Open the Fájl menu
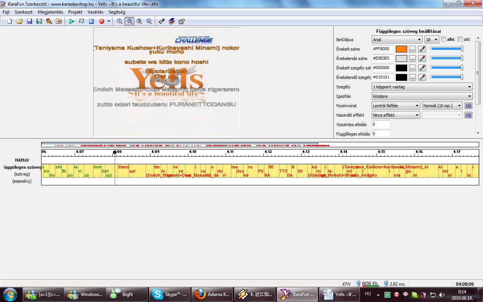The image size is (483, 302). (x=6, y=12)
